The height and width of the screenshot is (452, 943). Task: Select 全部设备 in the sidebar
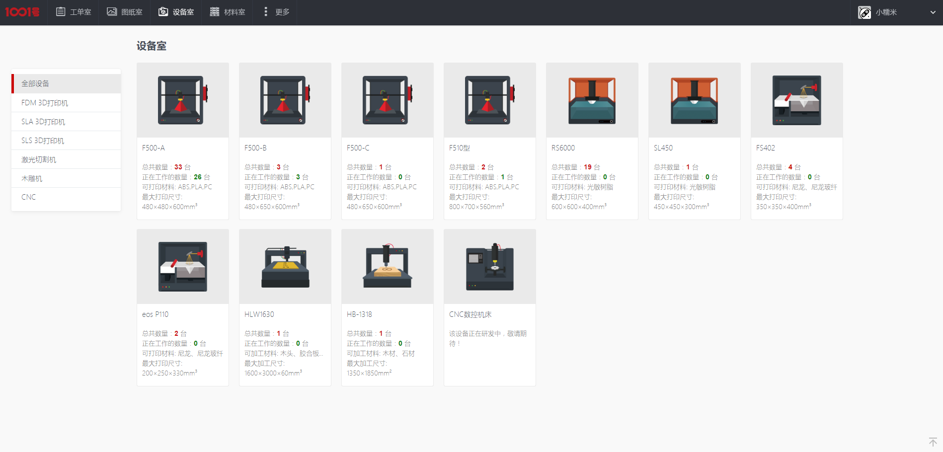click(66, 83)
